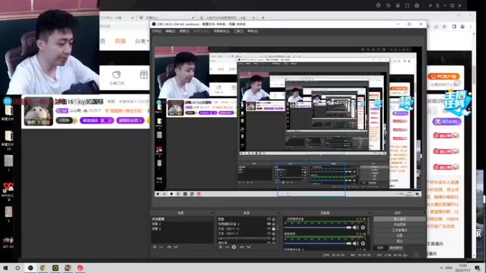The height and width of the screenshot is (273, 486).
Task: Remove the selected scene with the Scenes minus icon
Action: tap(161, 247)
